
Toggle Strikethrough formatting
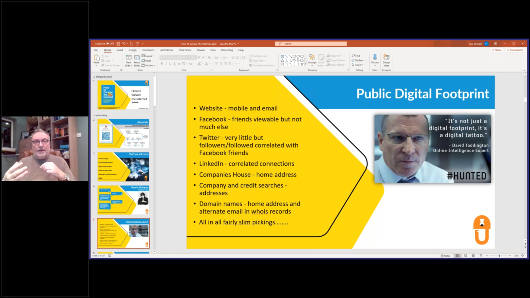[x=179, y=64]
